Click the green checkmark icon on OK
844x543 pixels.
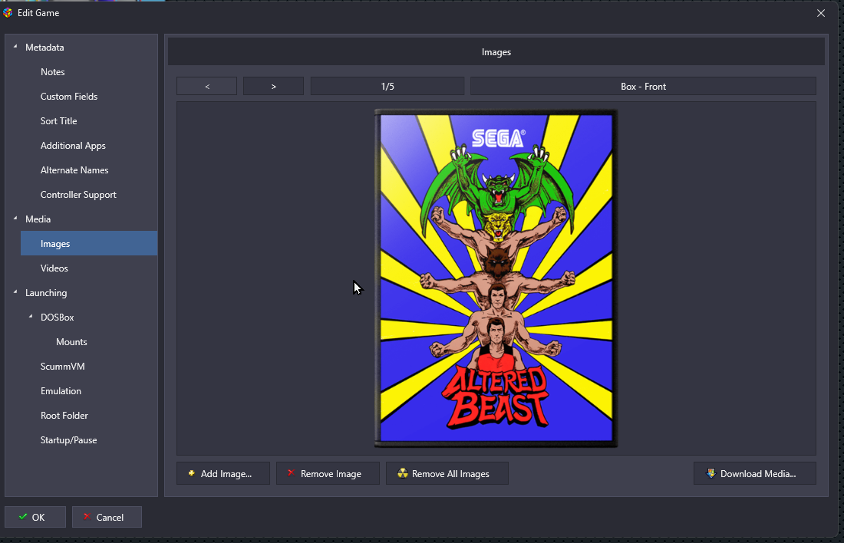pyautogui.click(x=22, y=517)
